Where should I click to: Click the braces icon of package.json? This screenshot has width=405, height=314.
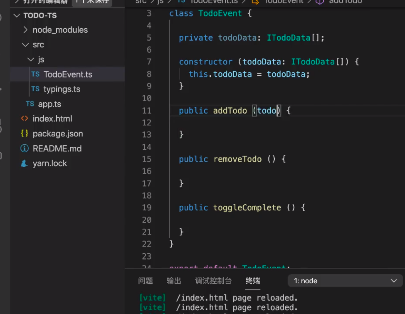[x=25, y=134]
